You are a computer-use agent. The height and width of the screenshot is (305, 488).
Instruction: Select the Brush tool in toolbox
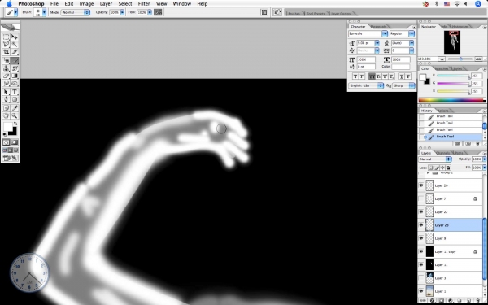tap(15, 61)
